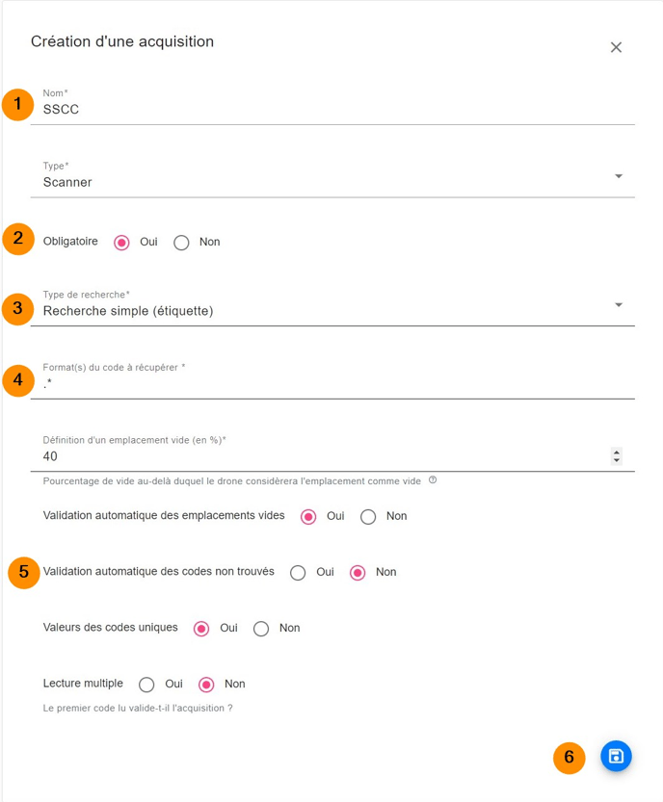
Task: Click the orange step 3 marker
Action: pyautogui.click(x=18, y=308)
